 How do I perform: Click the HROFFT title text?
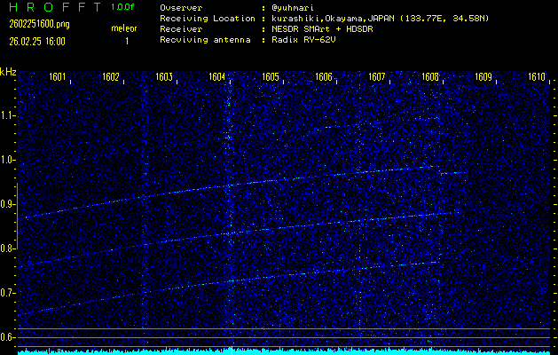coord(50,7)
